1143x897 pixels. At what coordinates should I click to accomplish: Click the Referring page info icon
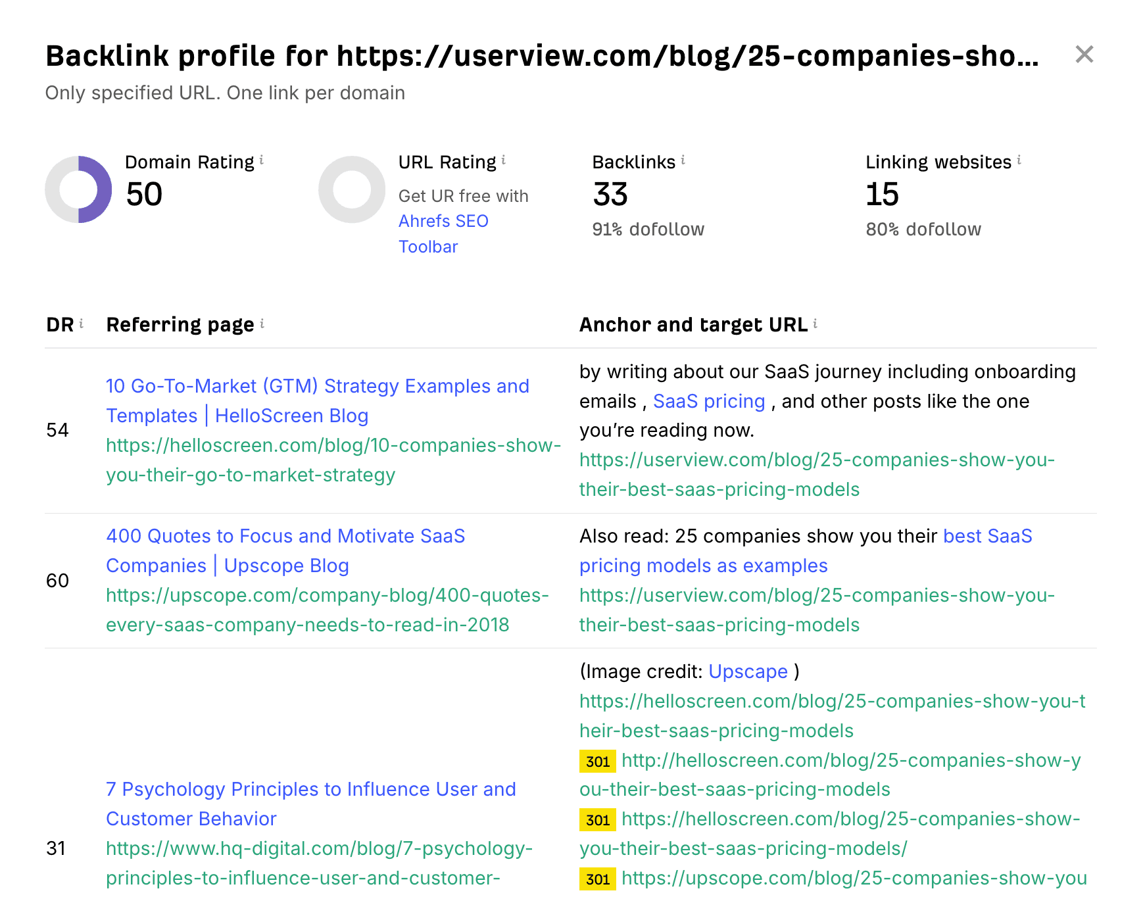262,322
